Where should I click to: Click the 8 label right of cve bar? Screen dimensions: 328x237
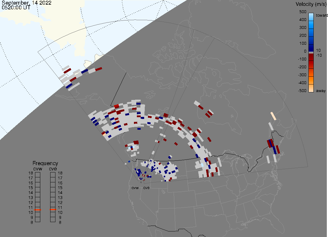[x=60, y=222]
